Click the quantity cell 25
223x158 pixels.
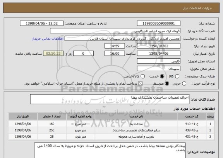tap(52, 137)
